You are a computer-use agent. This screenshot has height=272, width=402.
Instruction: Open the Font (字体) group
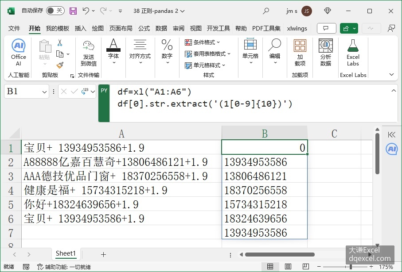[x=113, y=51]
